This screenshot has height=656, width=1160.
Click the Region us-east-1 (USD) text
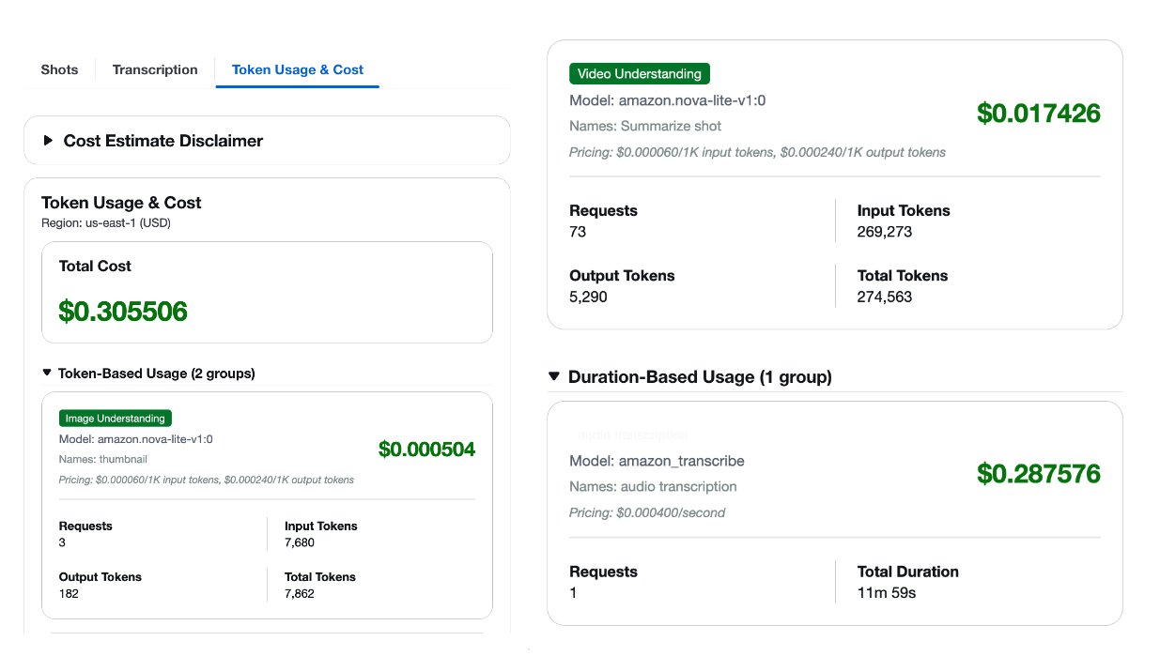tap(105, 223)
